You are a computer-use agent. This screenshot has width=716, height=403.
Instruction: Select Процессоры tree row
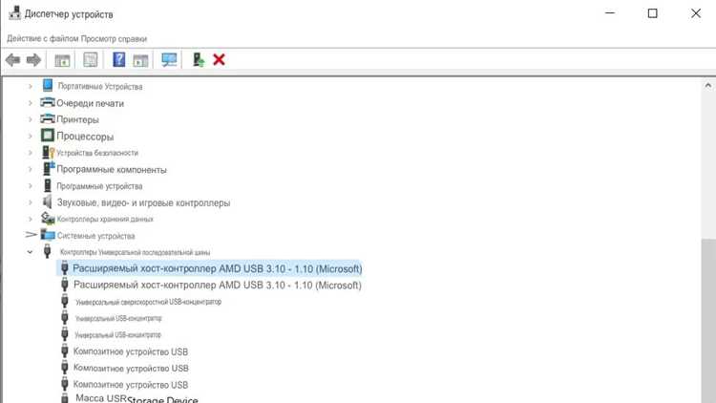[x=85, y=137]
